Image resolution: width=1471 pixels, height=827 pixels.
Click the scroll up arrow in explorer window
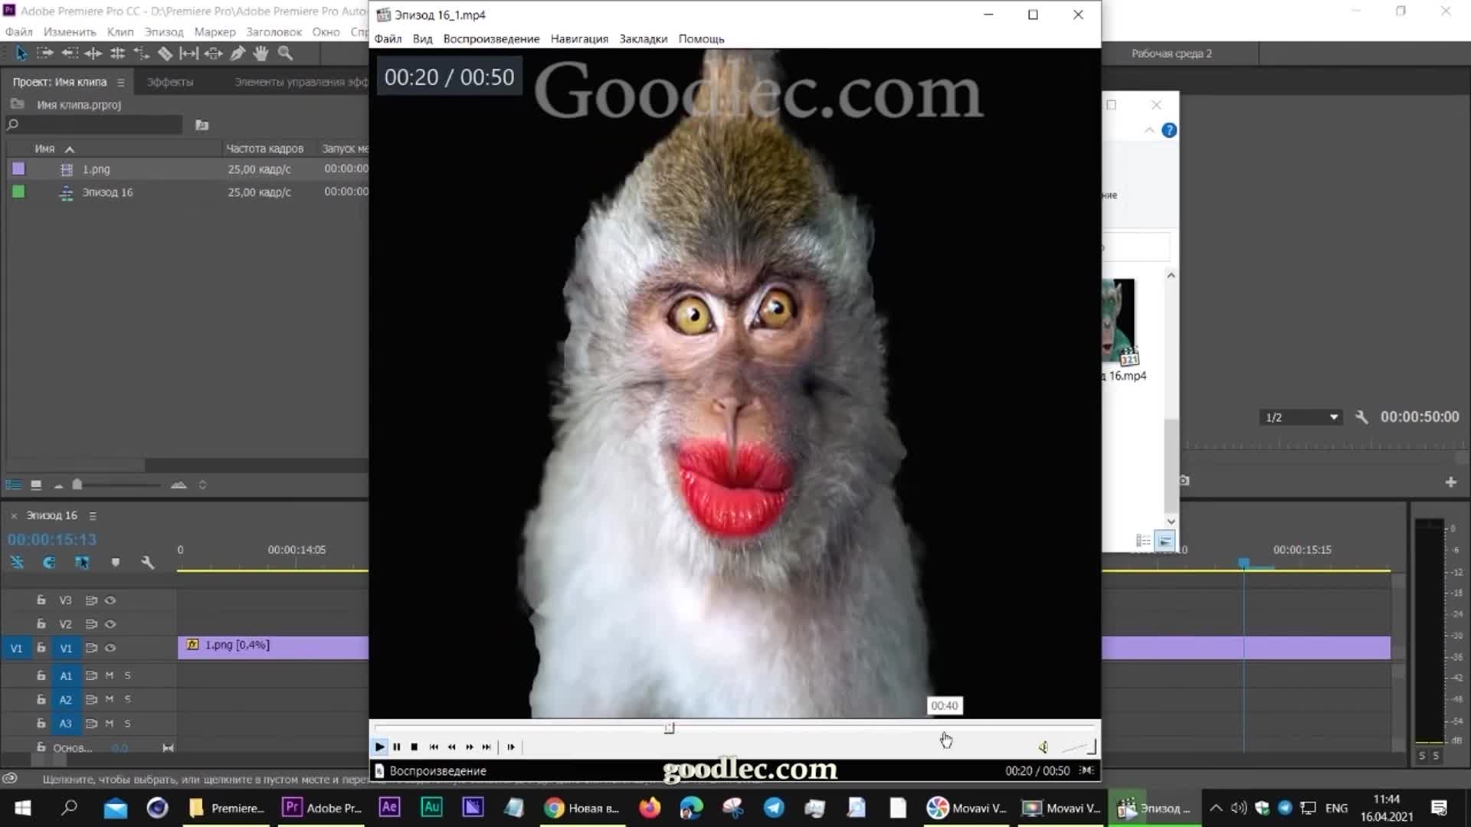(1171, 275)
